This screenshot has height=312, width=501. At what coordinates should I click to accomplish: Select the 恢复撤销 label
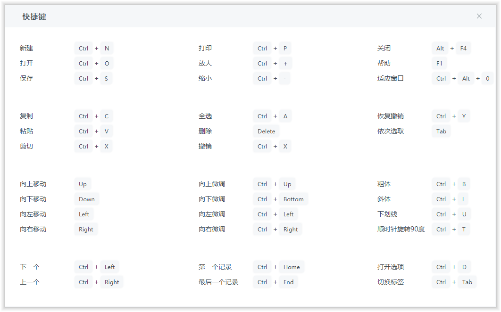pos(391,116)
